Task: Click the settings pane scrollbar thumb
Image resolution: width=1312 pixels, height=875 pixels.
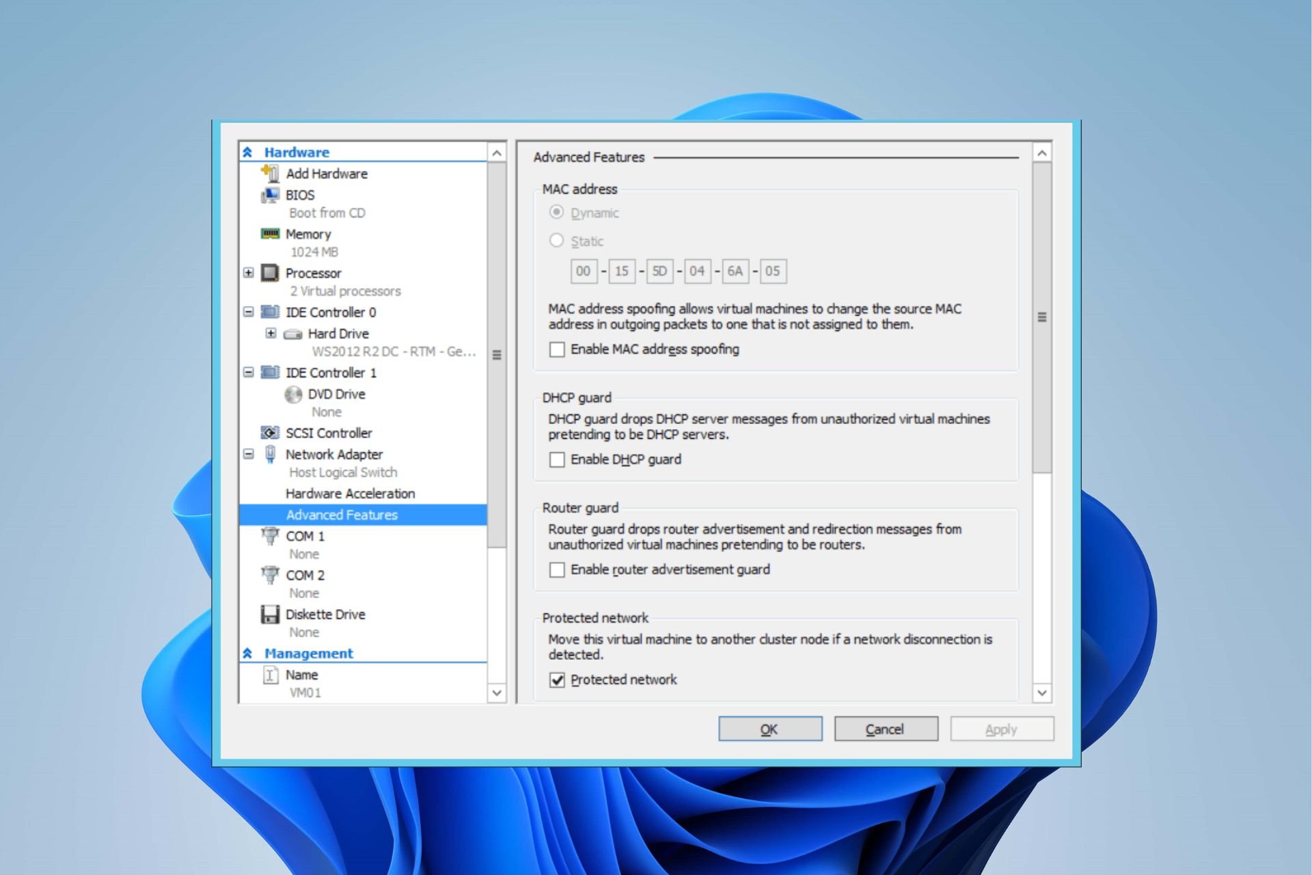Action: point(1042,317)
